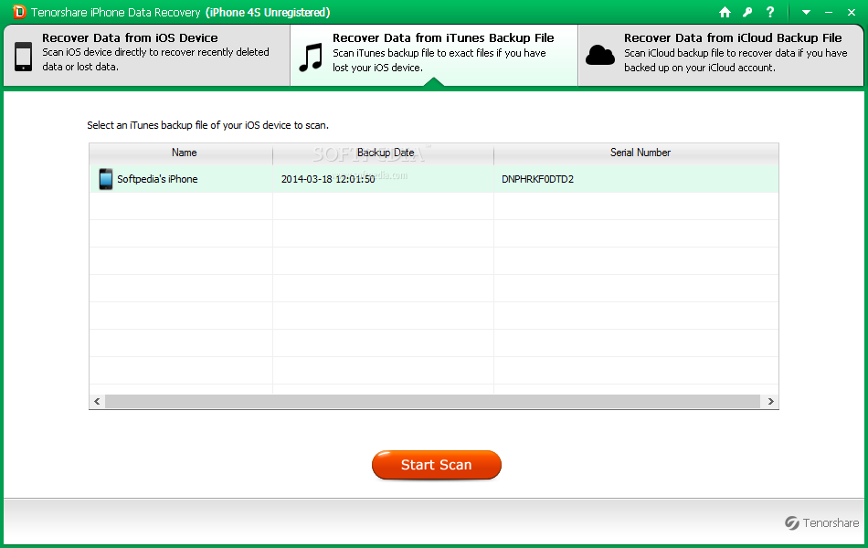Minimize the Tenorshare window
The image size is (868, 548).
829,12
